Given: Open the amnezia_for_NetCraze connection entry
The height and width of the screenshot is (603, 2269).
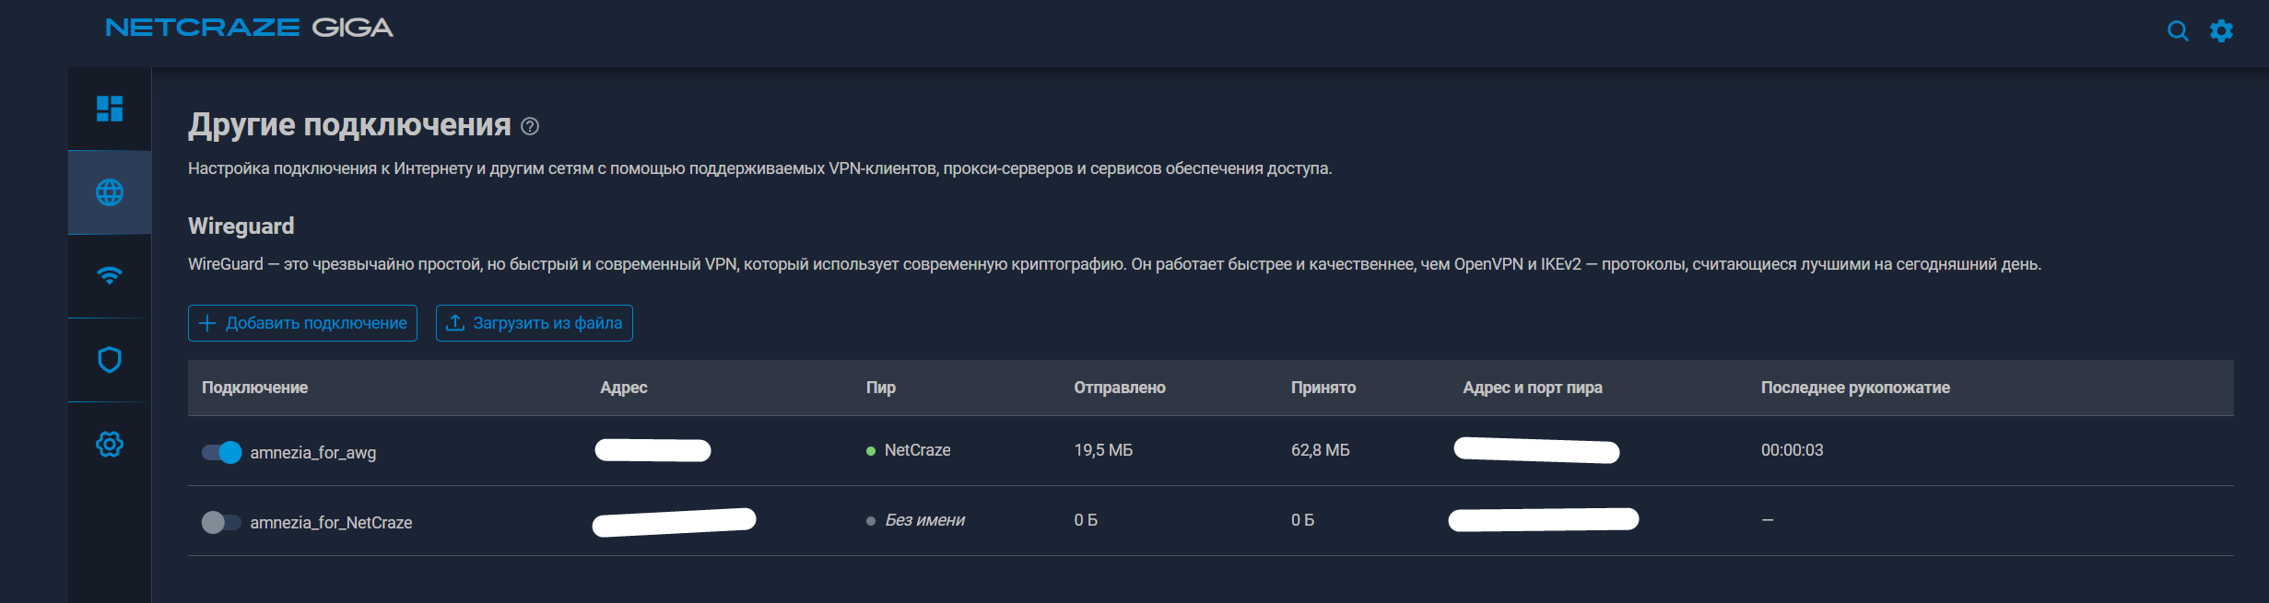Looking at the screenshot, I should pyautogui.click(x=331, y=523).
